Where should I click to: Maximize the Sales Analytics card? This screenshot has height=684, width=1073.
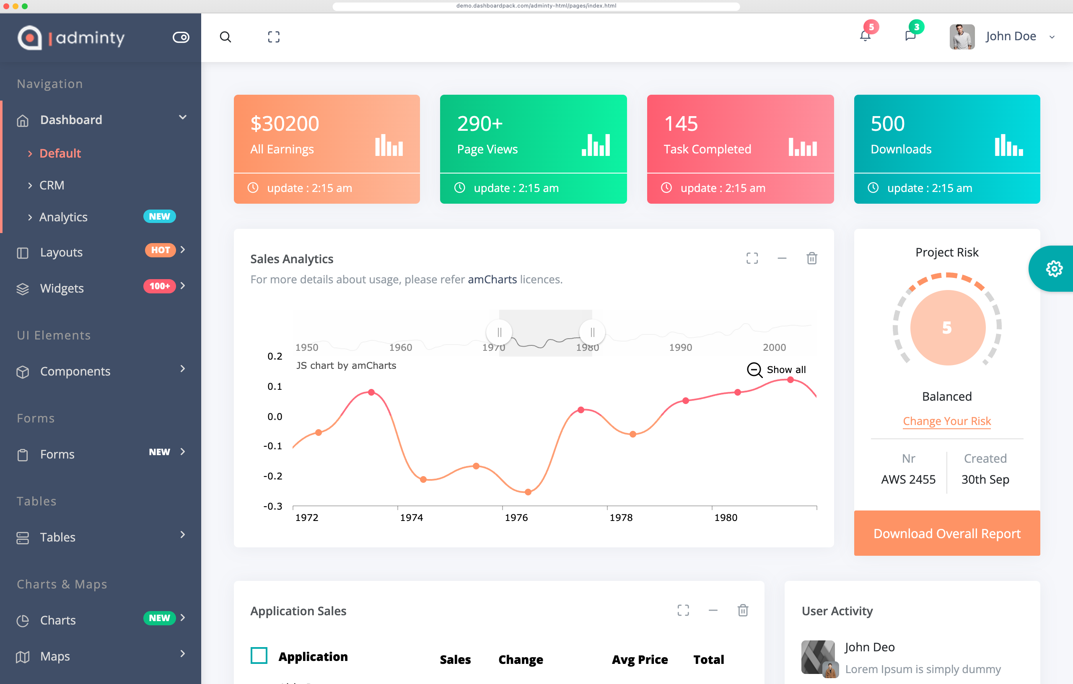click(752, 259)
